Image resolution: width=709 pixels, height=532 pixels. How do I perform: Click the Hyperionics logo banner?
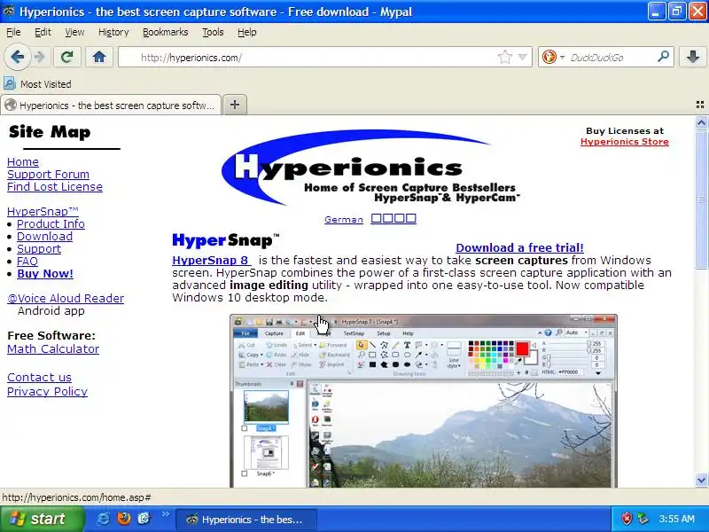(x=370, y=168)
